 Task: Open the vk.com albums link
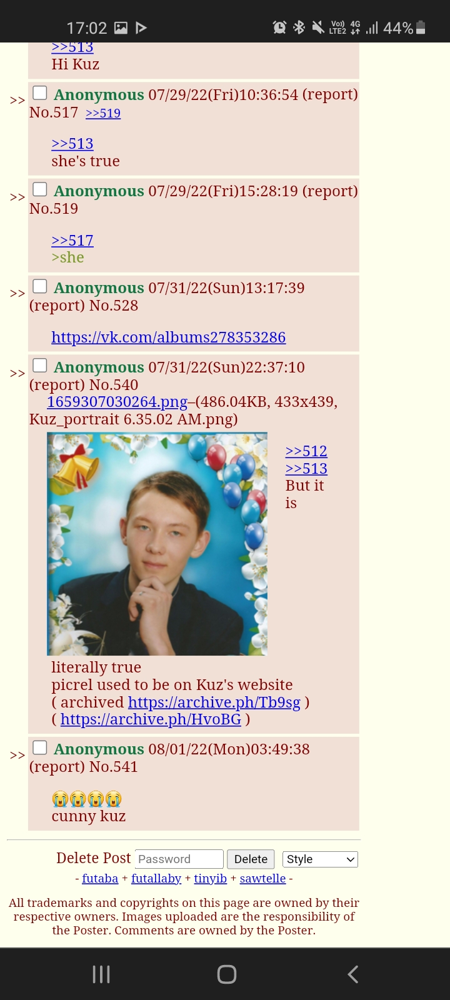pos(169,337)
